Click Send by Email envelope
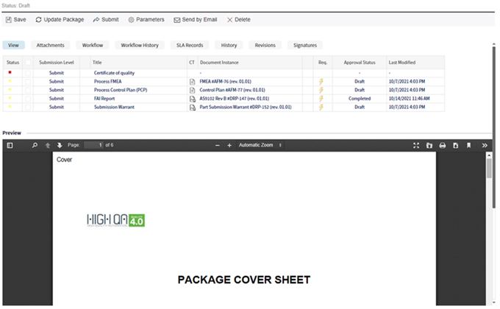 coord(195,19)
